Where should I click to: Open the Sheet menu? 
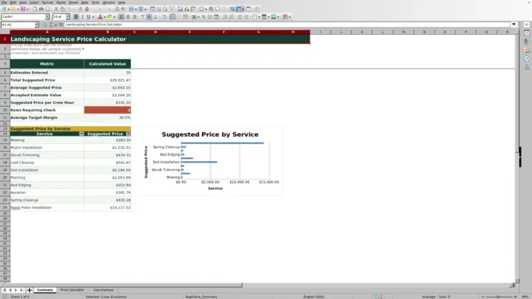[73, 2]
